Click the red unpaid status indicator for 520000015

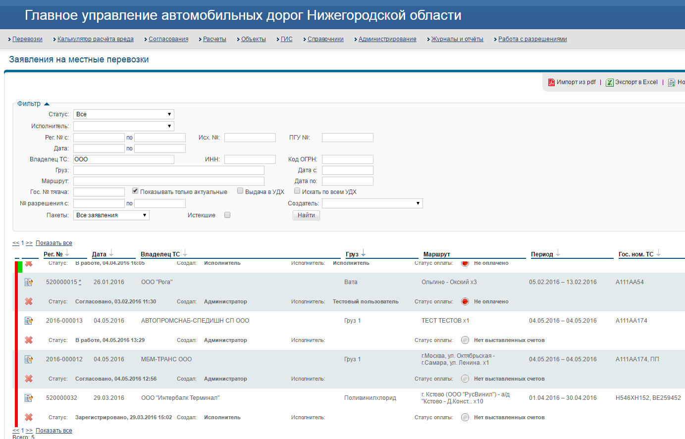[x=465, y=301]
